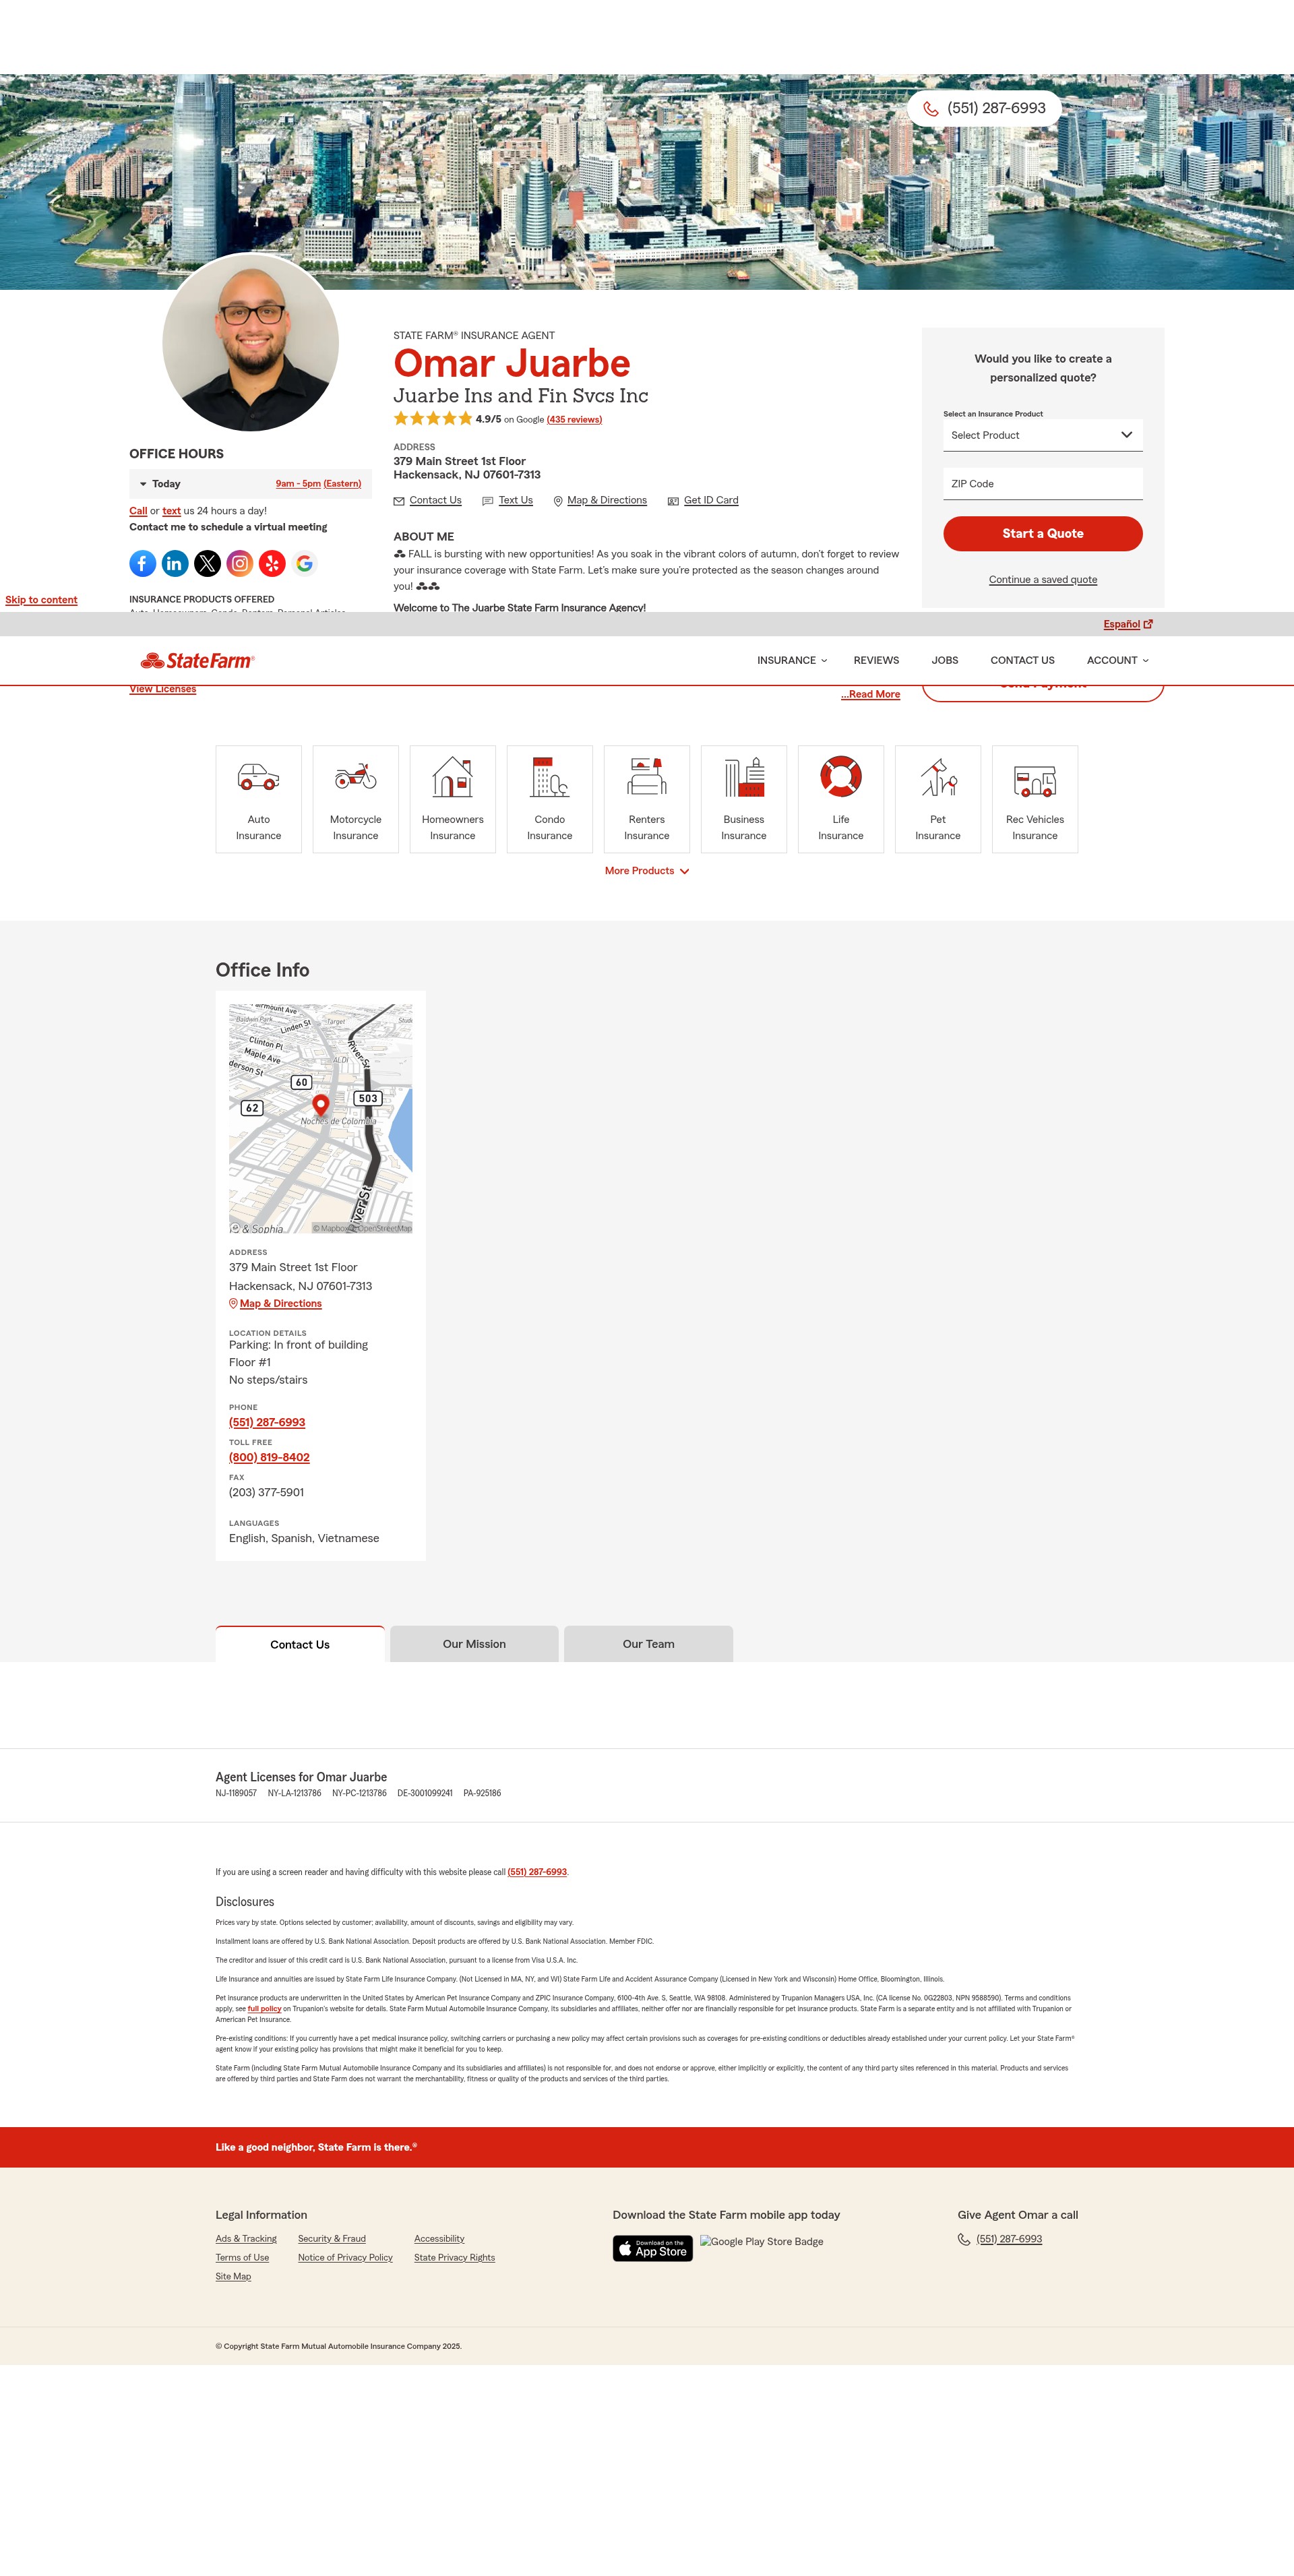Open JOBS in the navigation bar

point(944,661)
